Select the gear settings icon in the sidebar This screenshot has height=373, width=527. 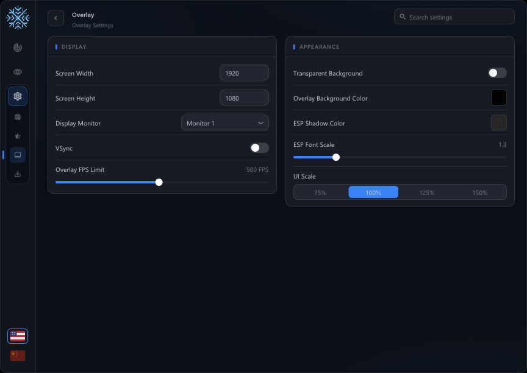tap(18, 96)
